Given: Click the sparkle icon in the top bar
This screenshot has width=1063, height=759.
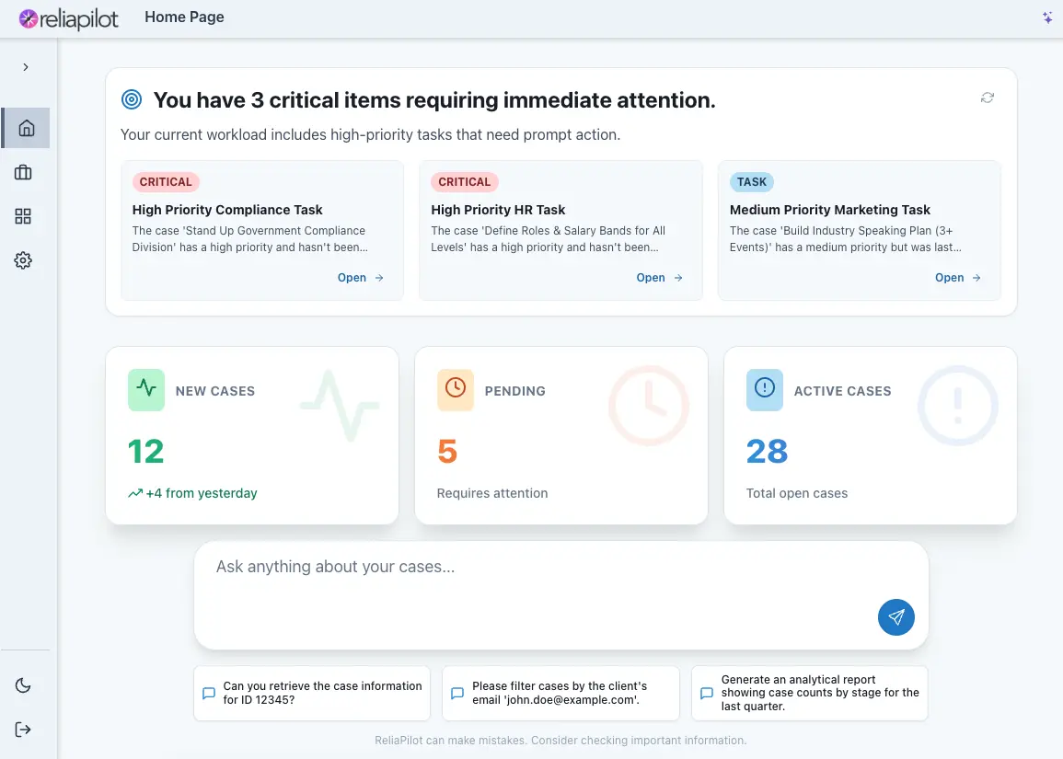Looking at the screenshot, I should tap(1047, 17).
